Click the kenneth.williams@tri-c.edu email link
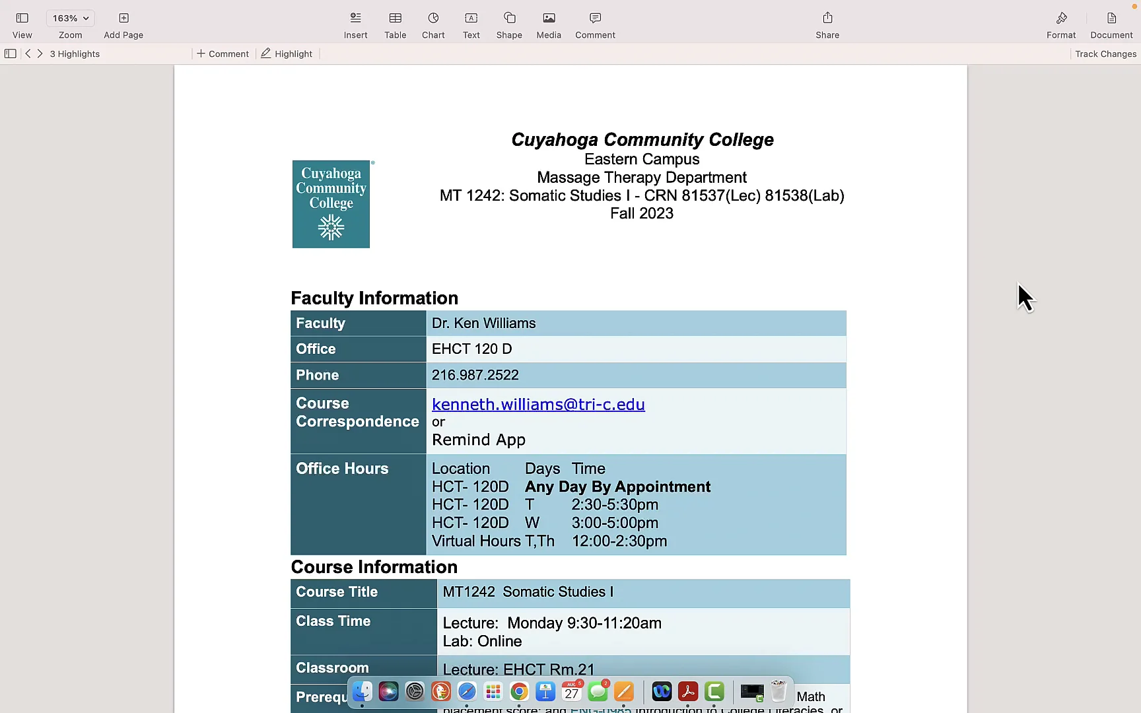 (x=538, y=404)
